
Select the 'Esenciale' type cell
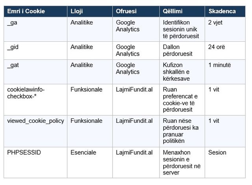click(x=90, y=163)
